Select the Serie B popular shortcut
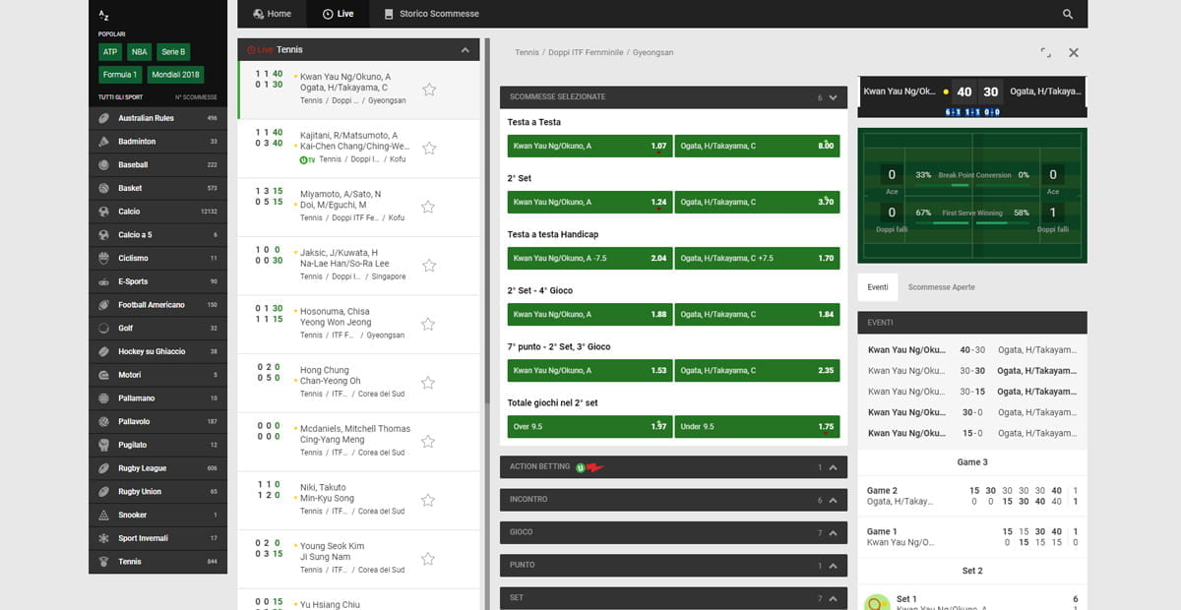1181x610 pixels. tap(173, 51)
